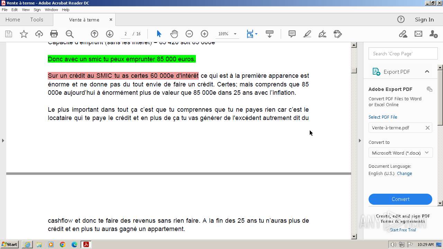Click Change document language link
443x249 pixels.
tap(405, 174)
